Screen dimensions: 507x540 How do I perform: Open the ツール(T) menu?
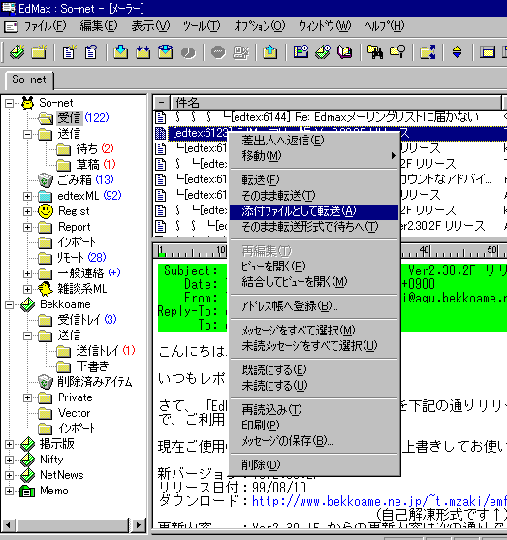pos(202,26)
